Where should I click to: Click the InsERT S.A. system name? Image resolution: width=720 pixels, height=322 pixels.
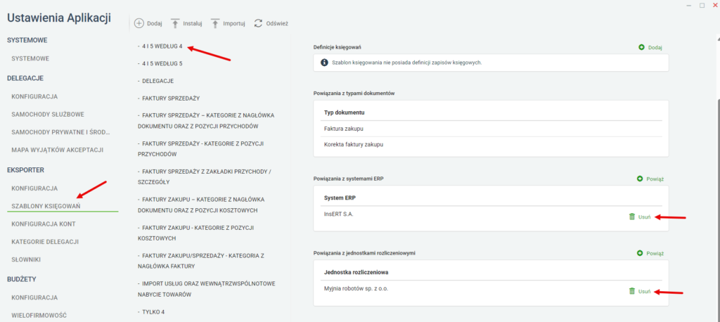tap(339, 213)
